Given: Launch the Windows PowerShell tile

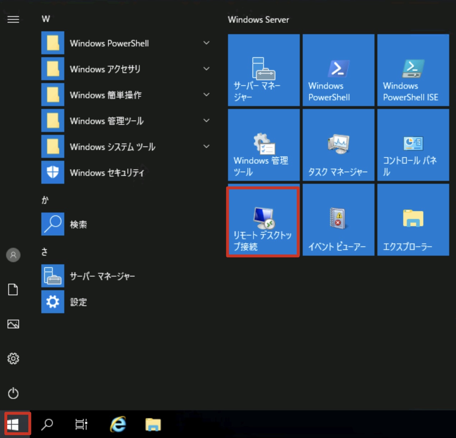Looking at the screenshot, I should click(339, 70).
